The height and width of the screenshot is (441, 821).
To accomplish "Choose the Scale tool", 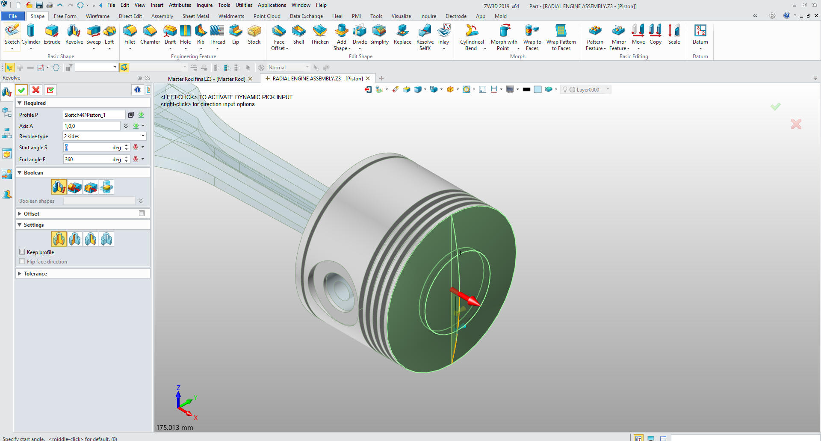I will (x=674, y=34).
